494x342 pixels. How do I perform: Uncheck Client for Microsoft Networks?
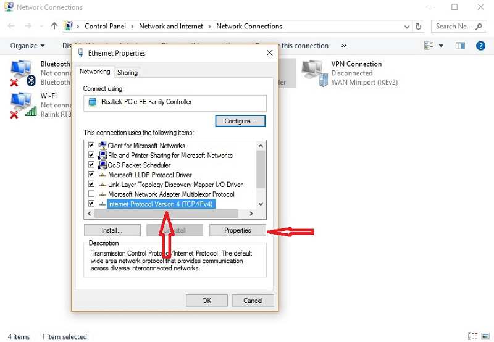point(91,146)
